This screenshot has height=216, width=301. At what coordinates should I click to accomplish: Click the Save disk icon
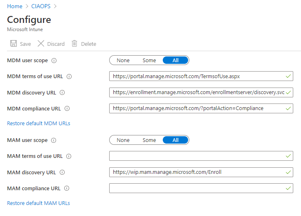(13, 44)
